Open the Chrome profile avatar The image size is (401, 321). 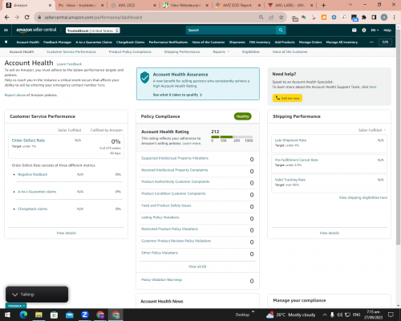[384, 18]
